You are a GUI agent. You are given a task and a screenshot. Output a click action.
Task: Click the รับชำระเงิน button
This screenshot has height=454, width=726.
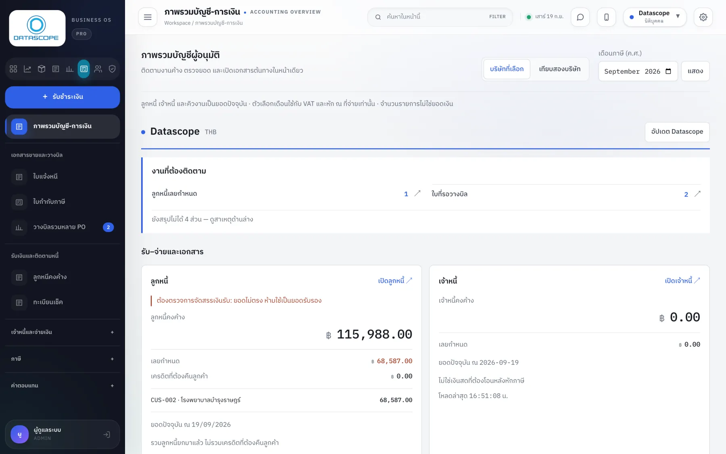coord(63,97)
